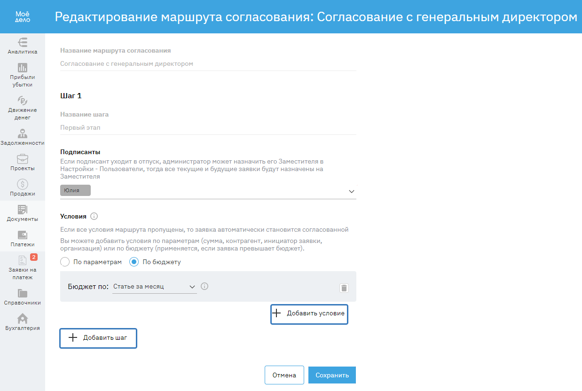Go to Прибыли убытки reports
The width and height of the screenshot is (582, 391).
click(23, 75)
